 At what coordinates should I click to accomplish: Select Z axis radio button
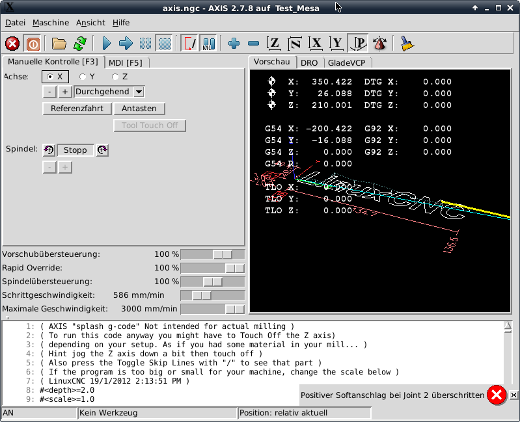119,77
